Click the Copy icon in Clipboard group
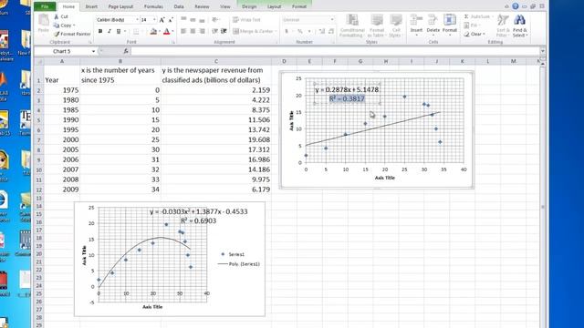Screen dimensions: 584x328 coord(57,26)
